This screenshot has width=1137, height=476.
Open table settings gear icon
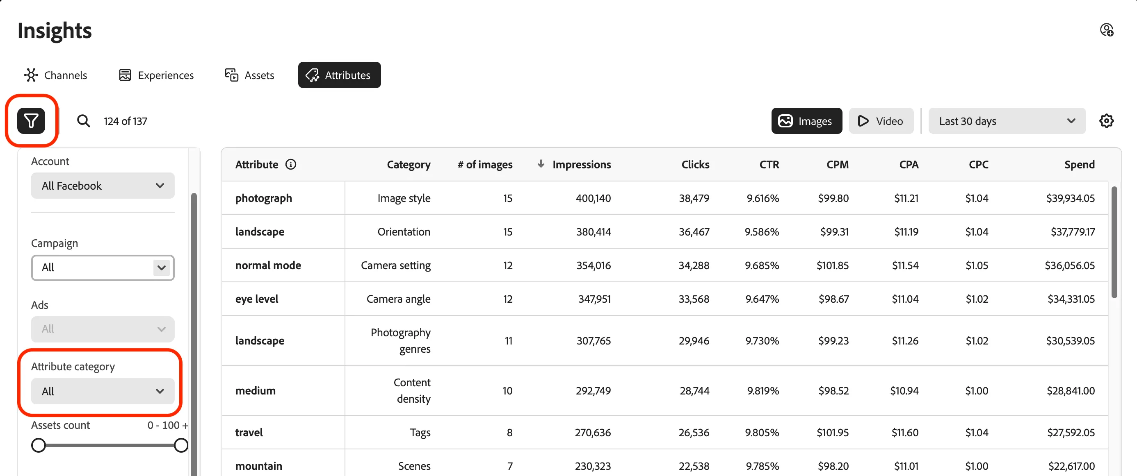click(x=1106, y=121)
